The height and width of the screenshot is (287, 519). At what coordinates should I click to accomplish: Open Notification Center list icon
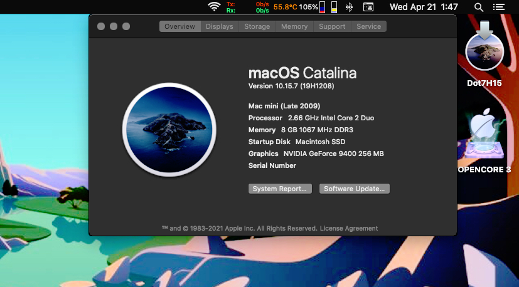click(x=498, y=7)
